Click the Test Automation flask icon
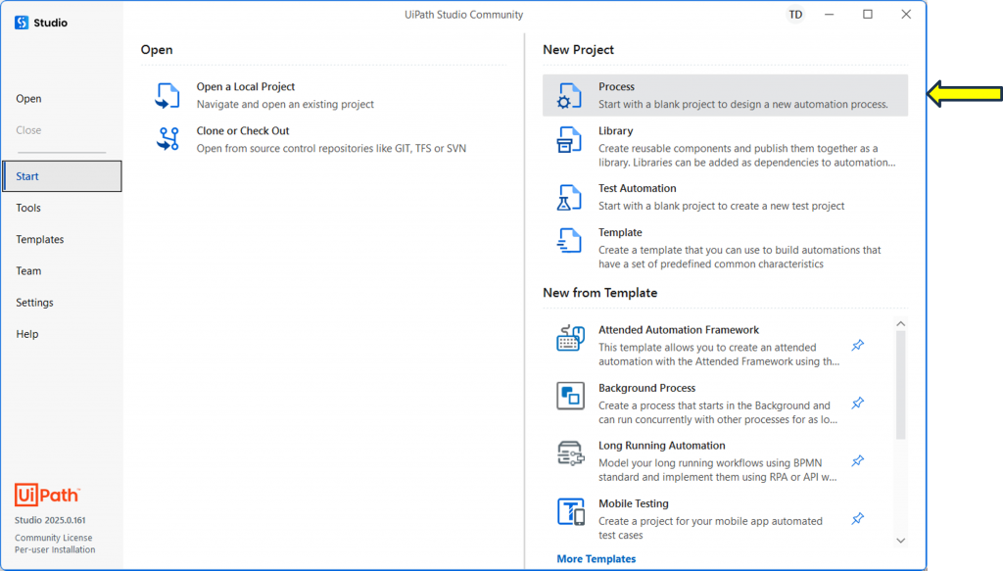 coord(569,197)
